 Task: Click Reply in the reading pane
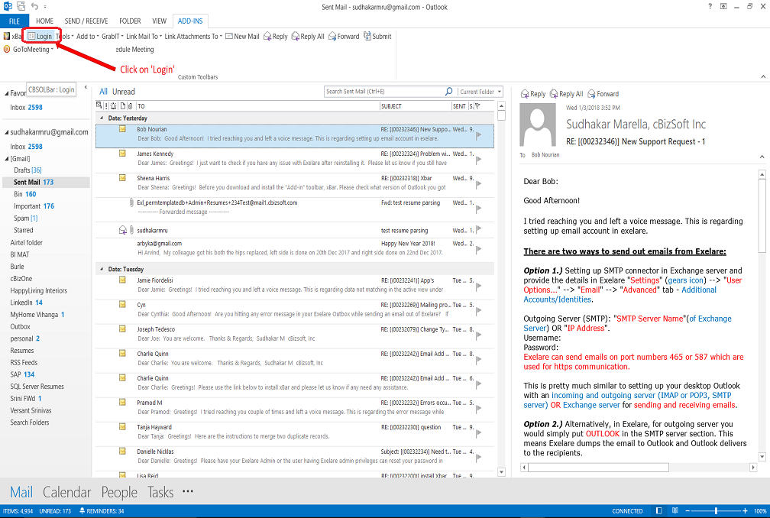coord(533,94)
